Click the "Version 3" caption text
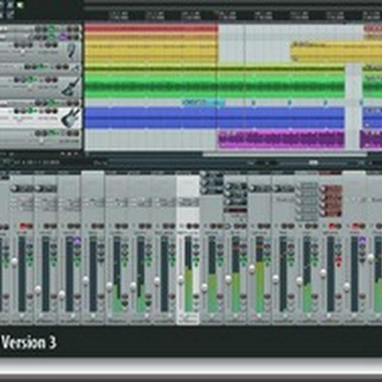The height and width of the screenshot is (382, 382). pos(29,342)
